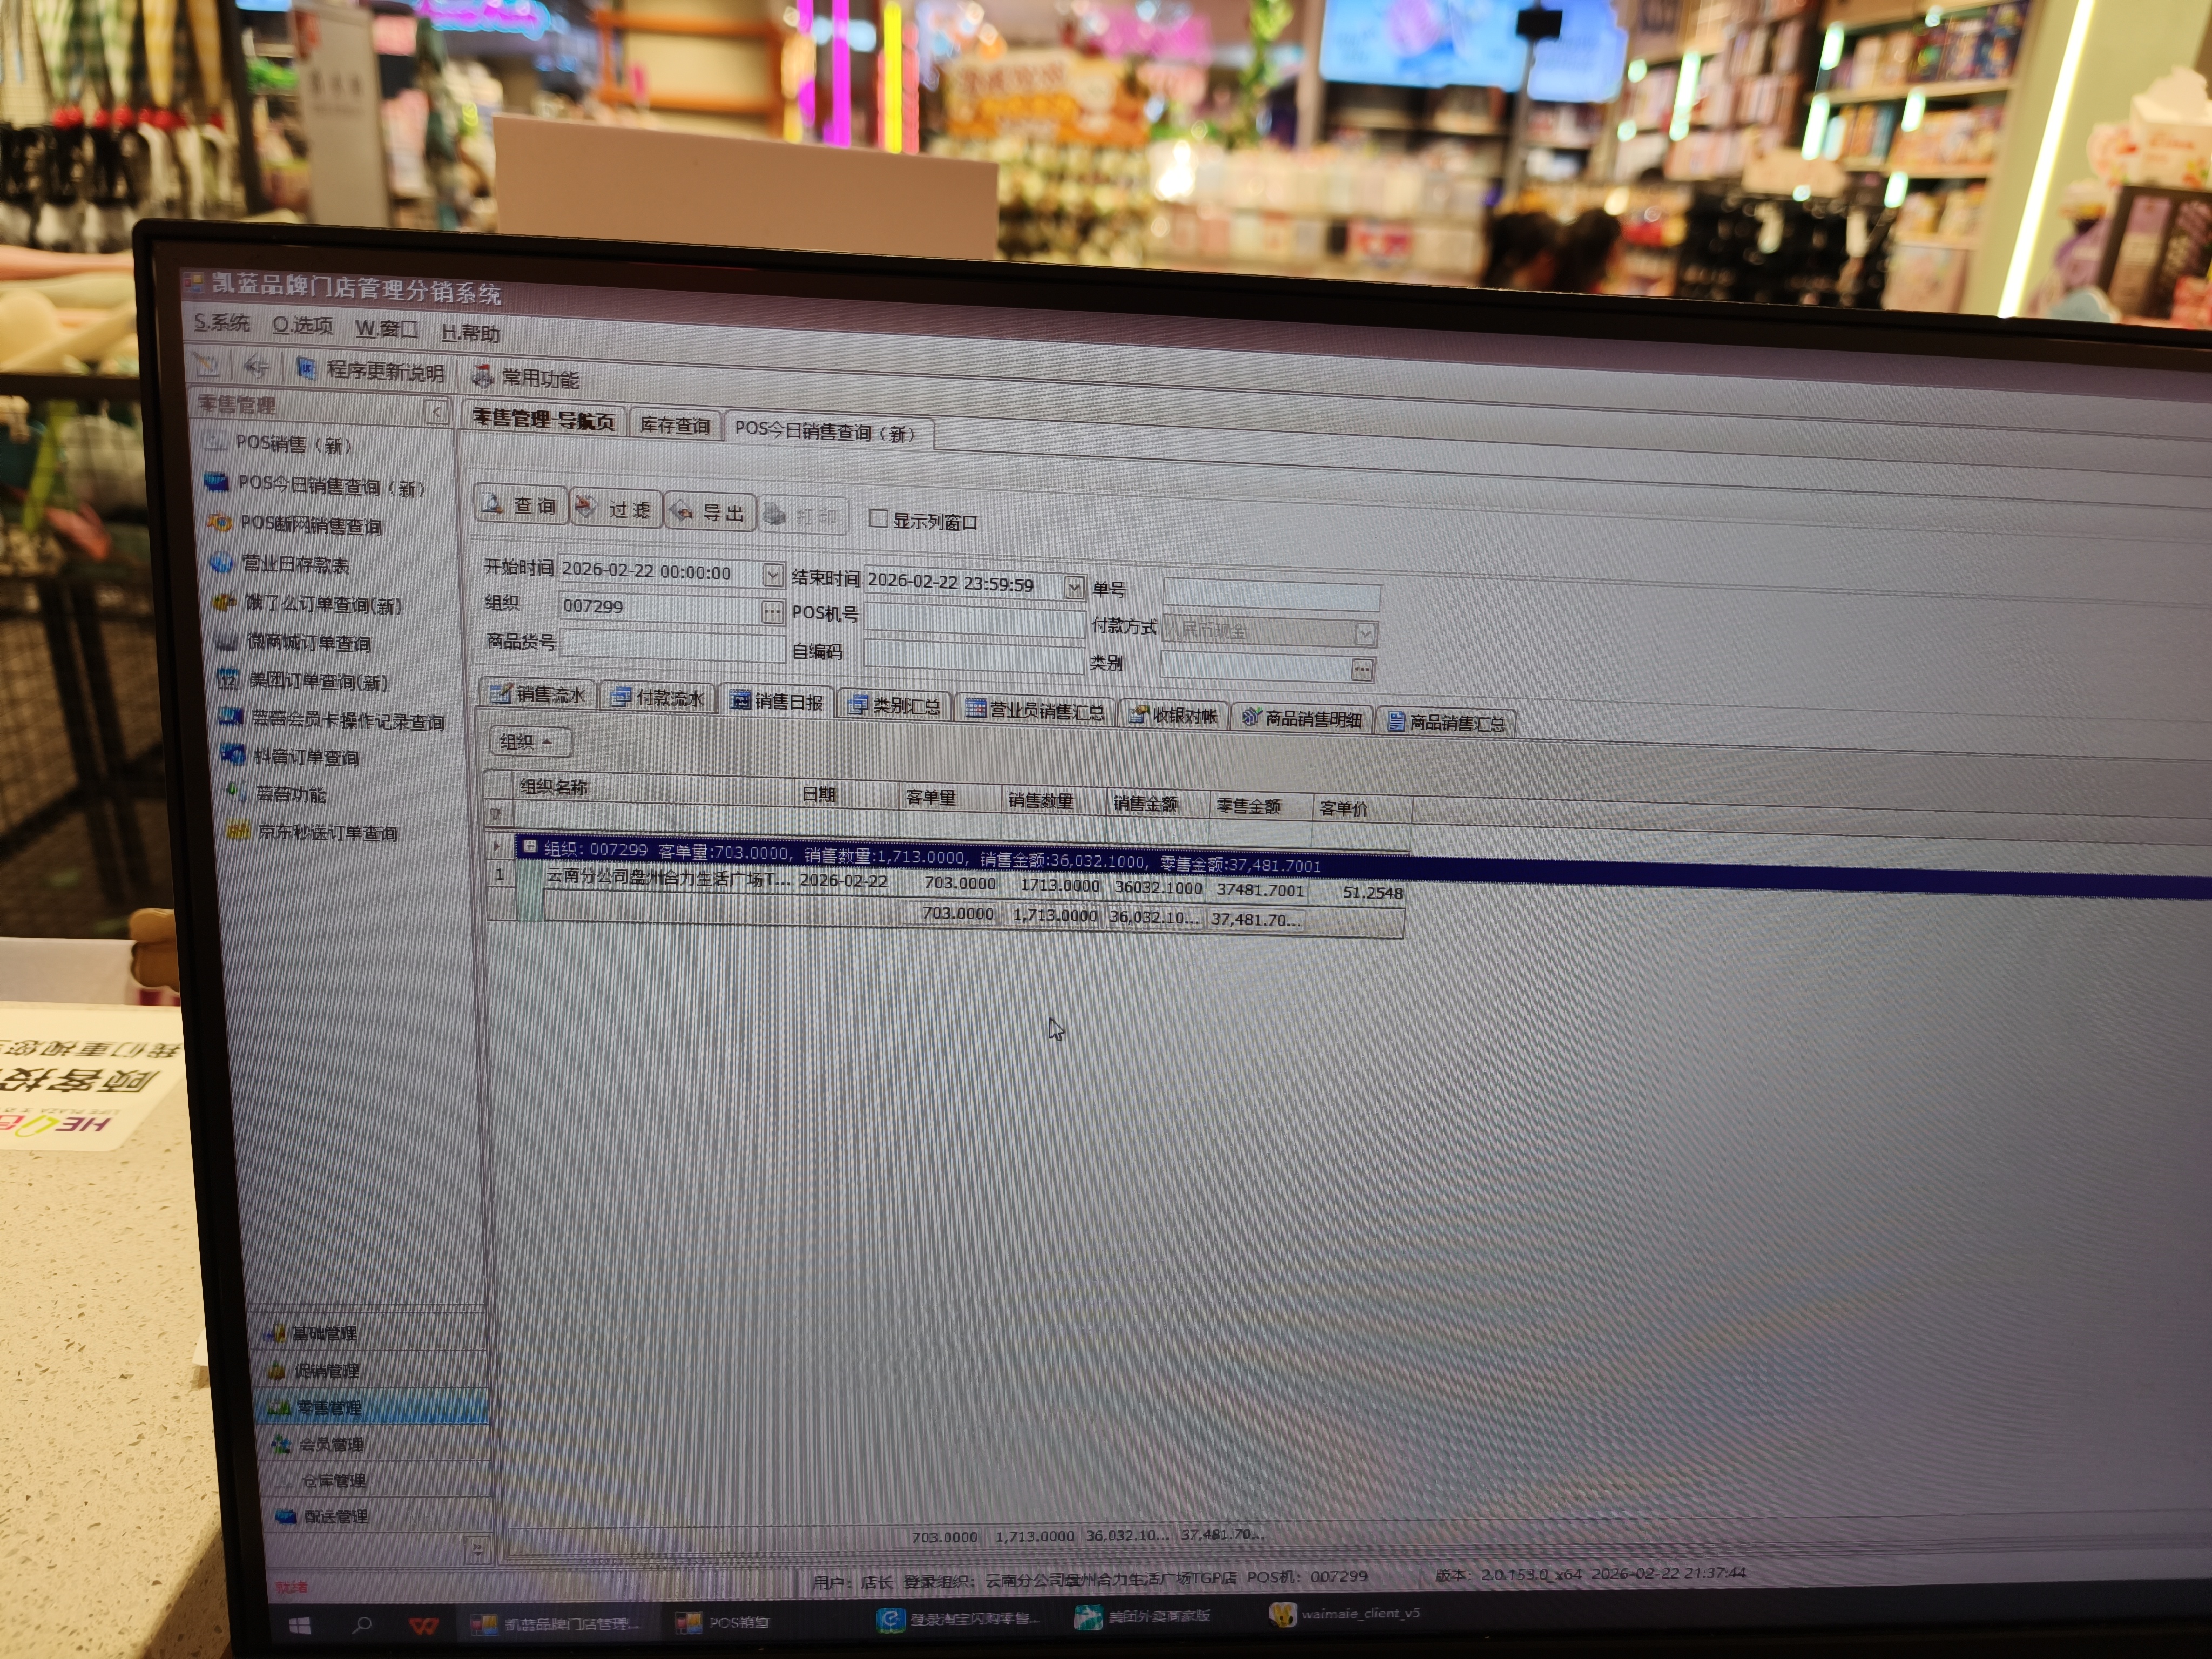Image resolution: width=2212 pixels, height=1659 pixels.
Task: Collapse the 零售管理 side panel arrow
Action: (436, 412)
